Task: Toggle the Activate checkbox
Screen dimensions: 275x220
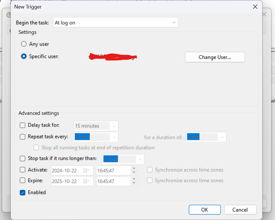Action: (x=22, y=170)
